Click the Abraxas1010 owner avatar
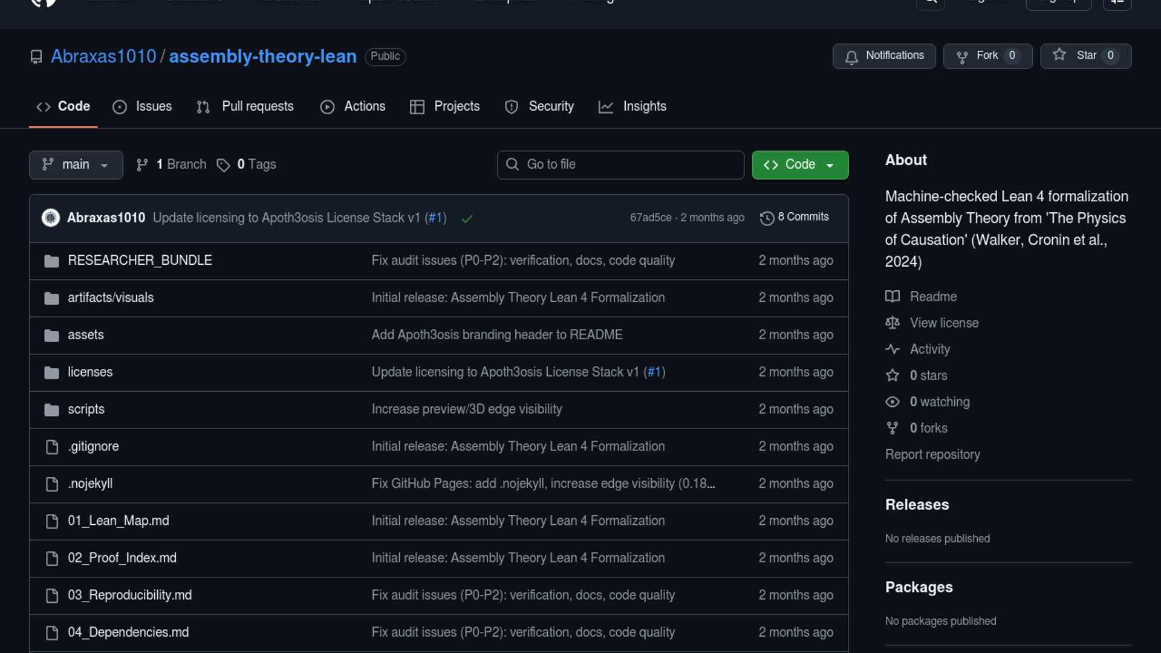 51,218
